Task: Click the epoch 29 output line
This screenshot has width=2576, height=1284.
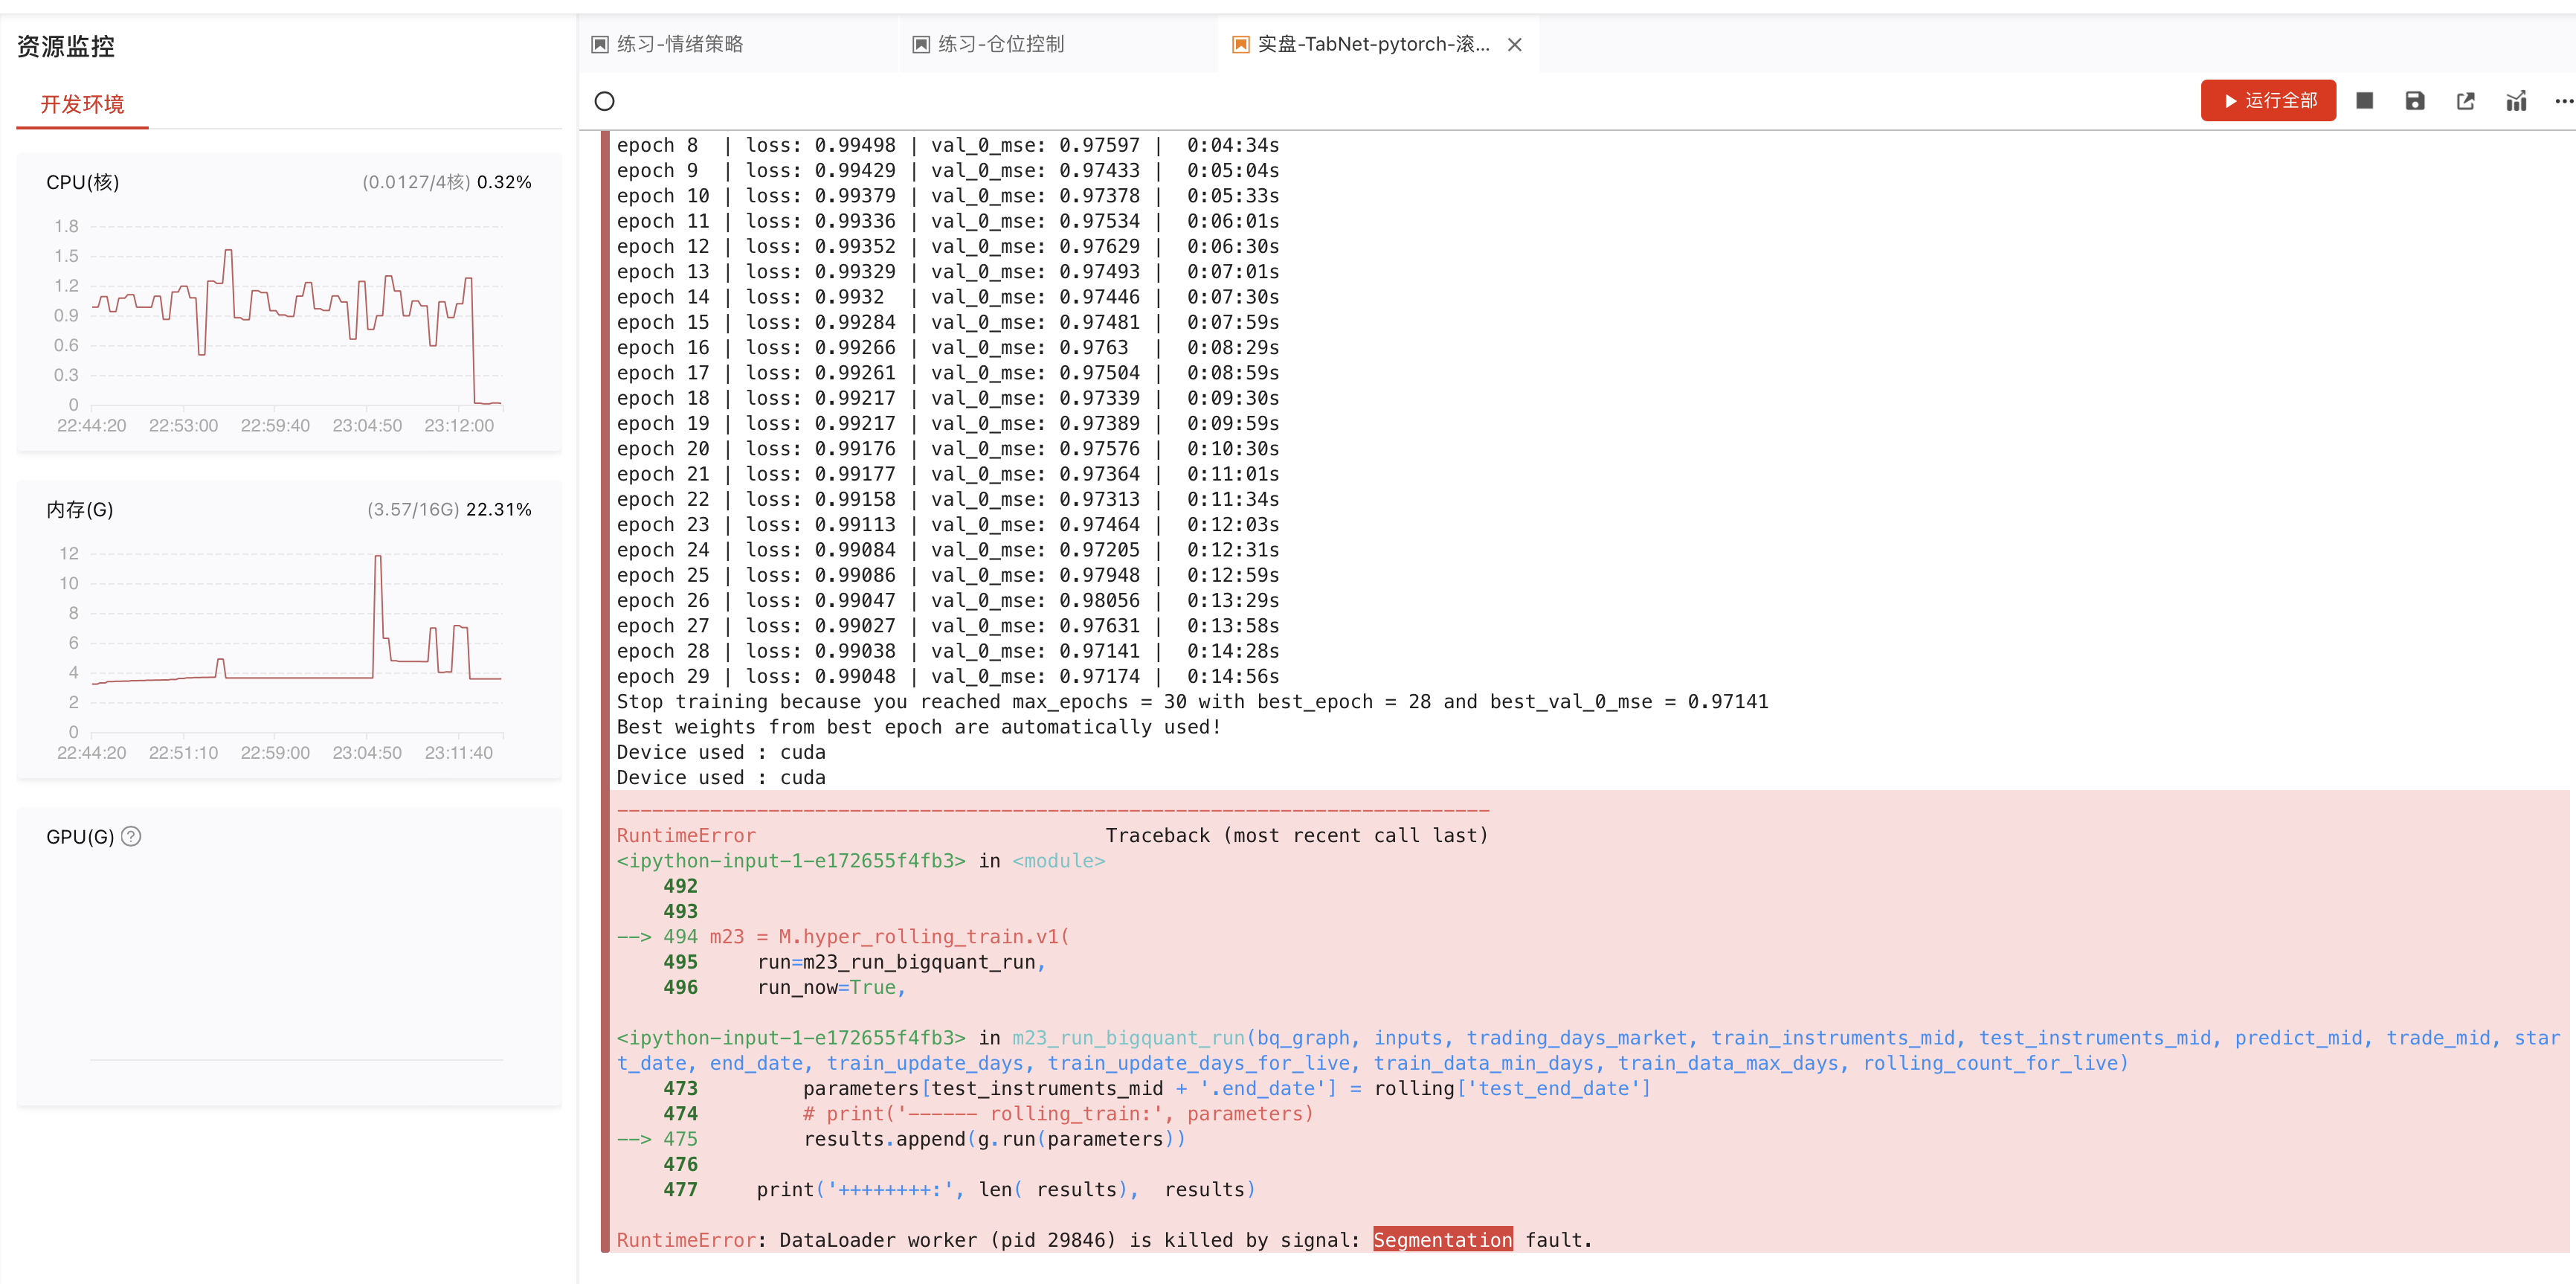Action: click(948, 676)
